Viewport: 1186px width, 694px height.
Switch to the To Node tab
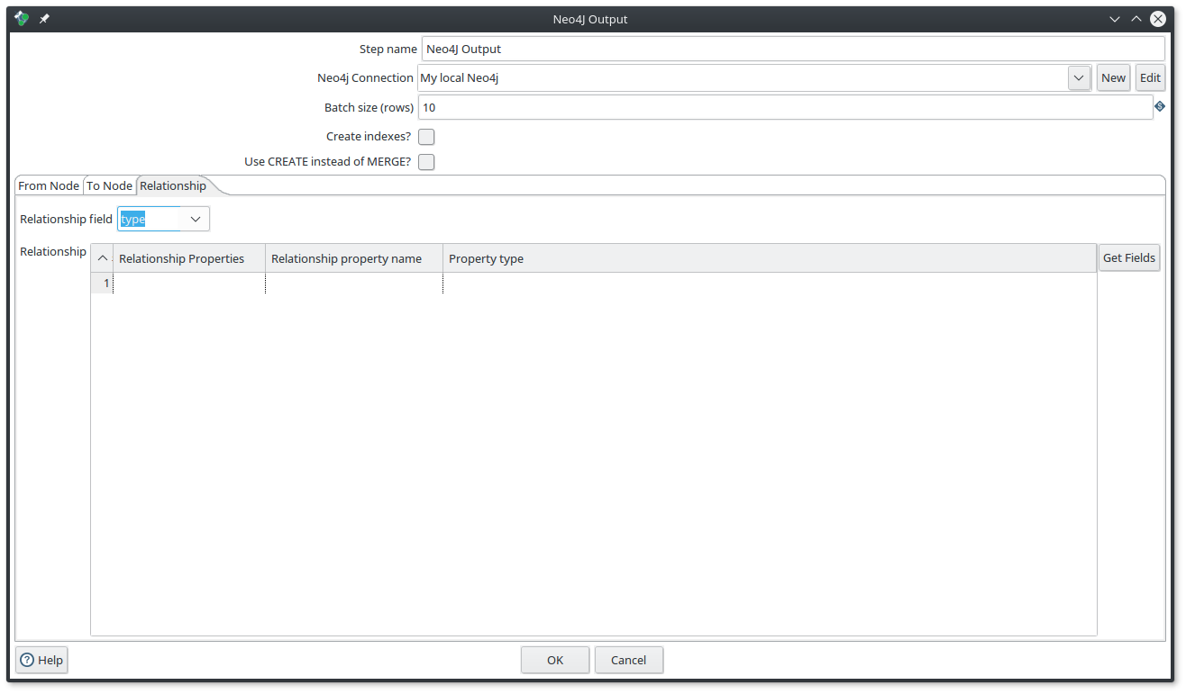pyautogui.click(x=109, y=185)
